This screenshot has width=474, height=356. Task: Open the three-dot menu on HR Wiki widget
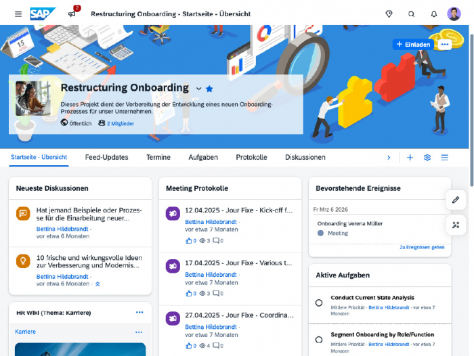click(139, 313)
